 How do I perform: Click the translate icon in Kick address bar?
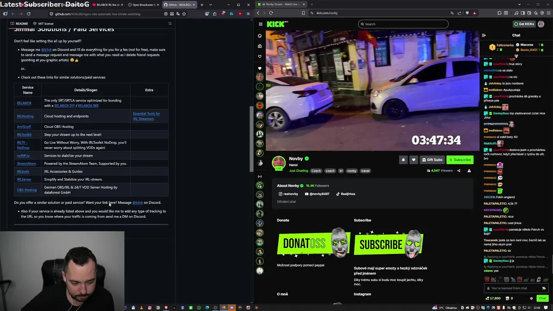[x=452, y=13]
